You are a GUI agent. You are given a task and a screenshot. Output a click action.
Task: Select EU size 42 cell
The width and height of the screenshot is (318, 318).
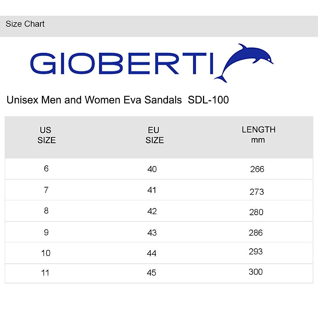pyautogui.click(x=152, y=211)
